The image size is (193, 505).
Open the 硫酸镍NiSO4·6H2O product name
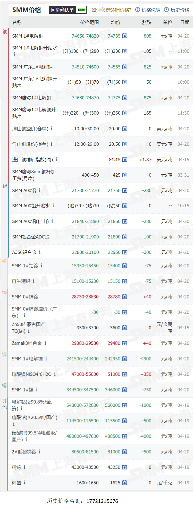pos(32,374)
